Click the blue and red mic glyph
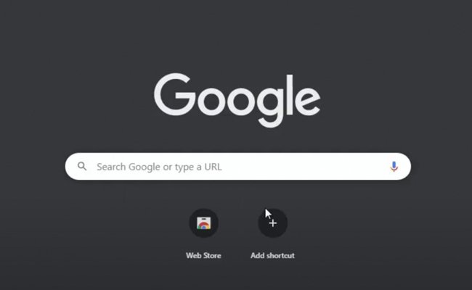Viewport: 472px width, 290px height. click(394, 167)
